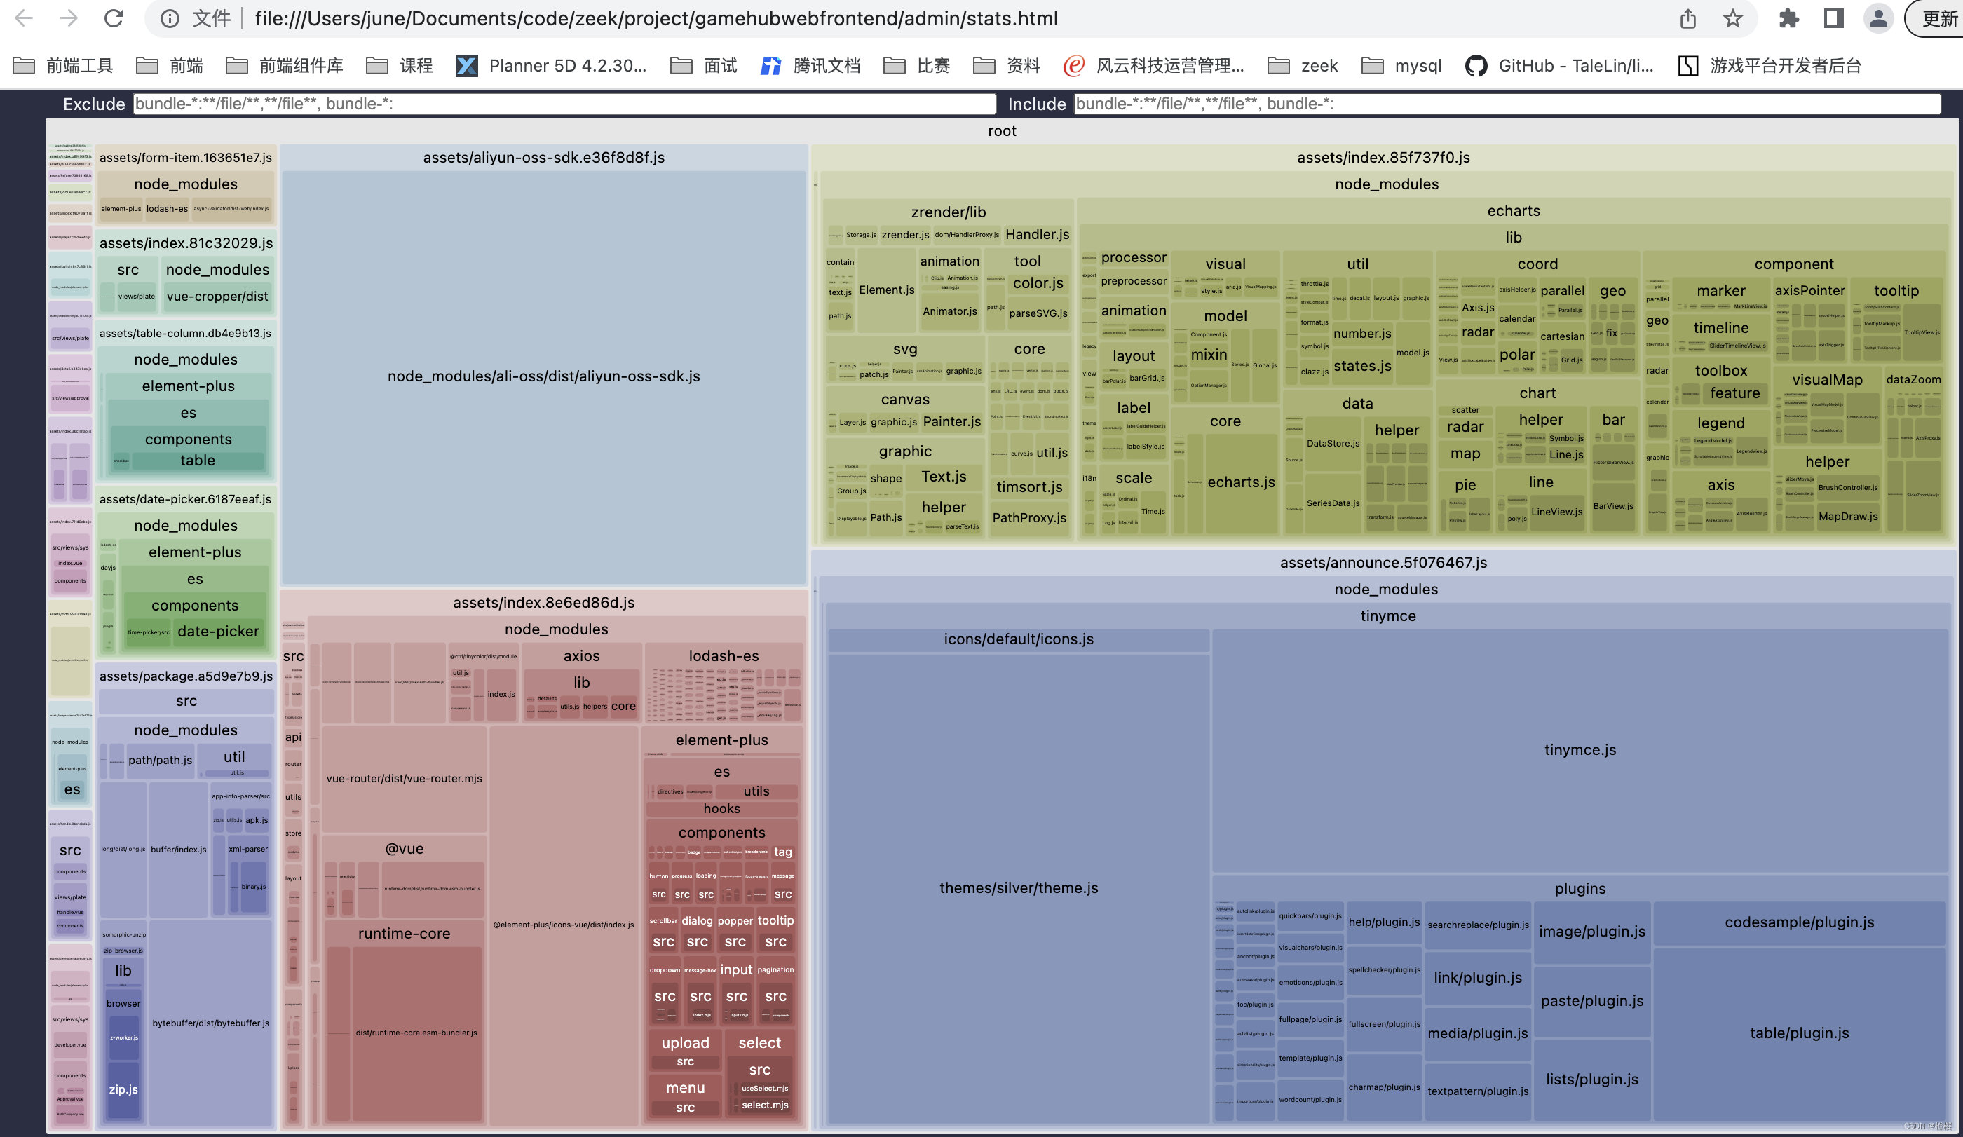Image resolution: width=1963 pixels, height=1137 pixels.
Task: Open the GitHub TaleLin bookmark
Action: 1558,65
